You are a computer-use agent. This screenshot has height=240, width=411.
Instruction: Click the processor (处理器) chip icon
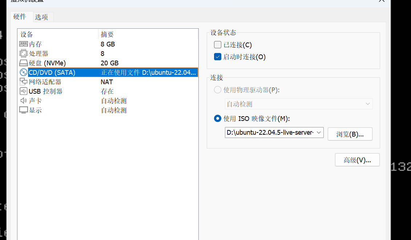pos(24,53)
